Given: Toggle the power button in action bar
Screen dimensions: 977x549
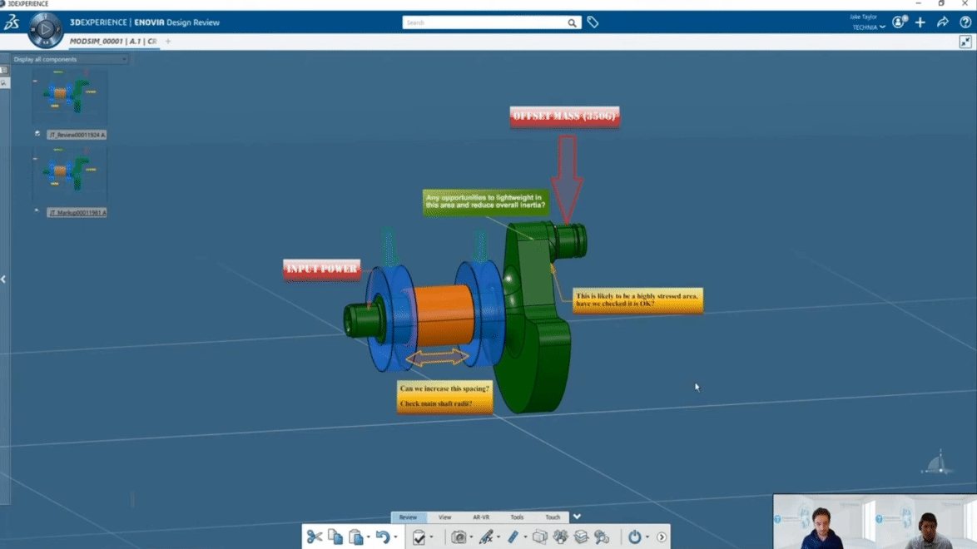Looking at the screenshot, I should (634, 537).
